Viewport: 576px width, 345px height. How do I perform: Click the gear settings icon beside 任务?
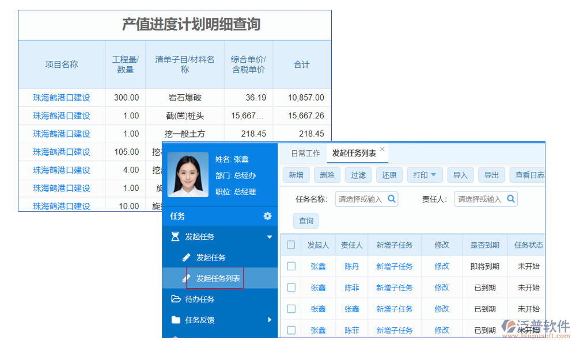[267, 216]
